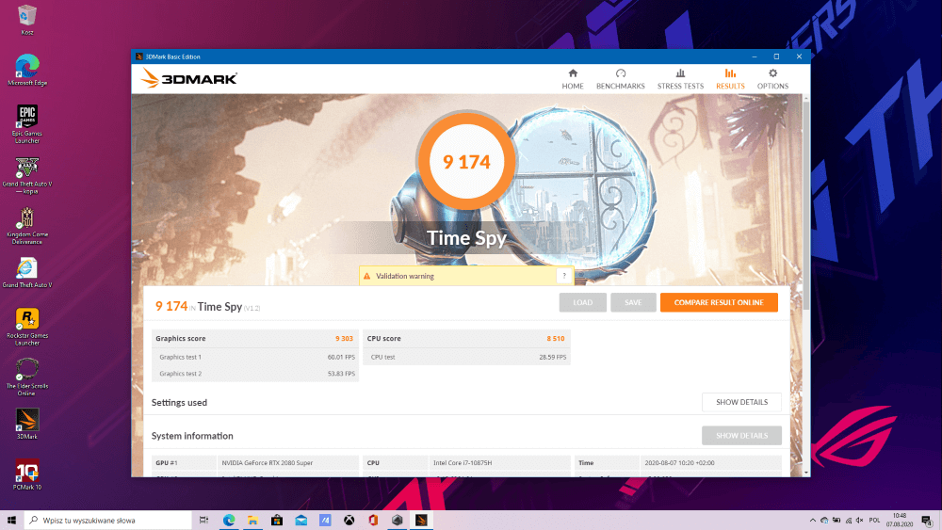
Task: Click scrollbar down arrow in 3DMark window
Action: 805,473
